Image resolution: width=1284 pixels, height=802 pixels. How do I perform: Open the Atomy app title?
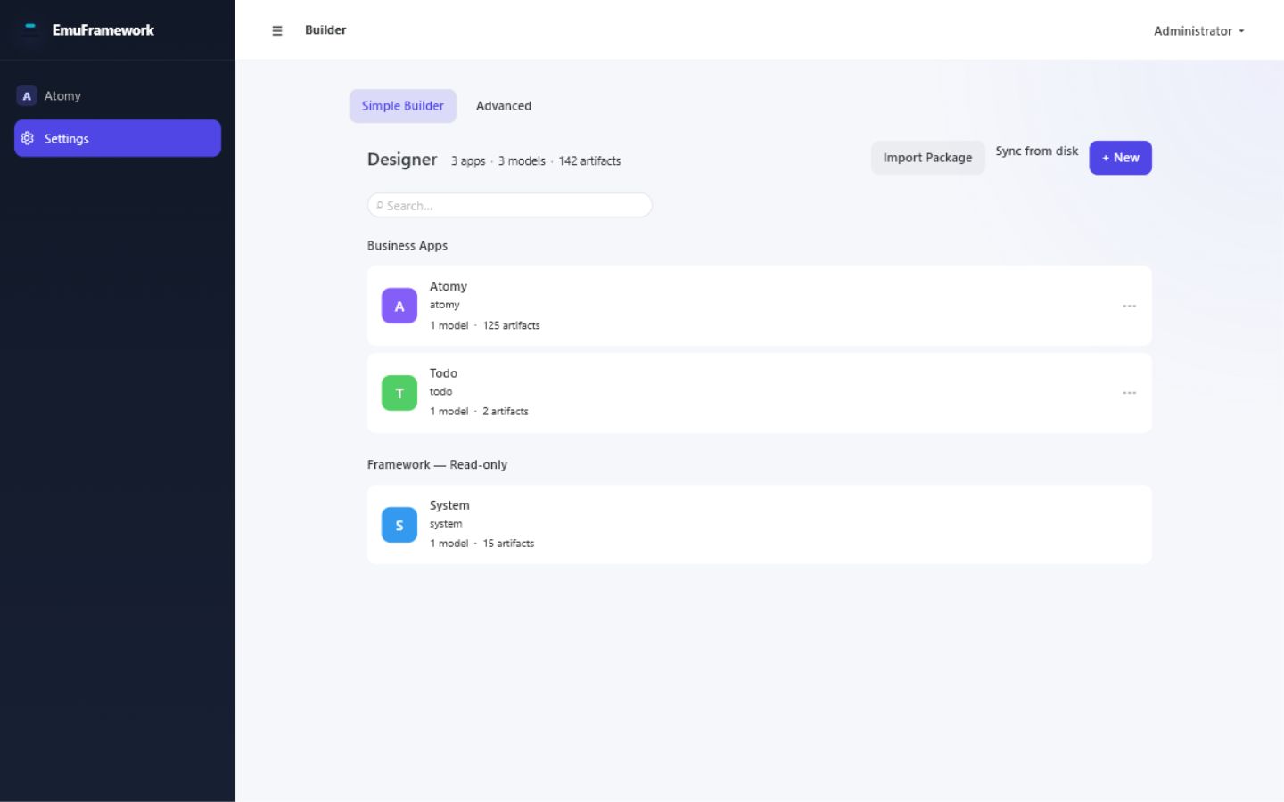(x=449, y=286)
